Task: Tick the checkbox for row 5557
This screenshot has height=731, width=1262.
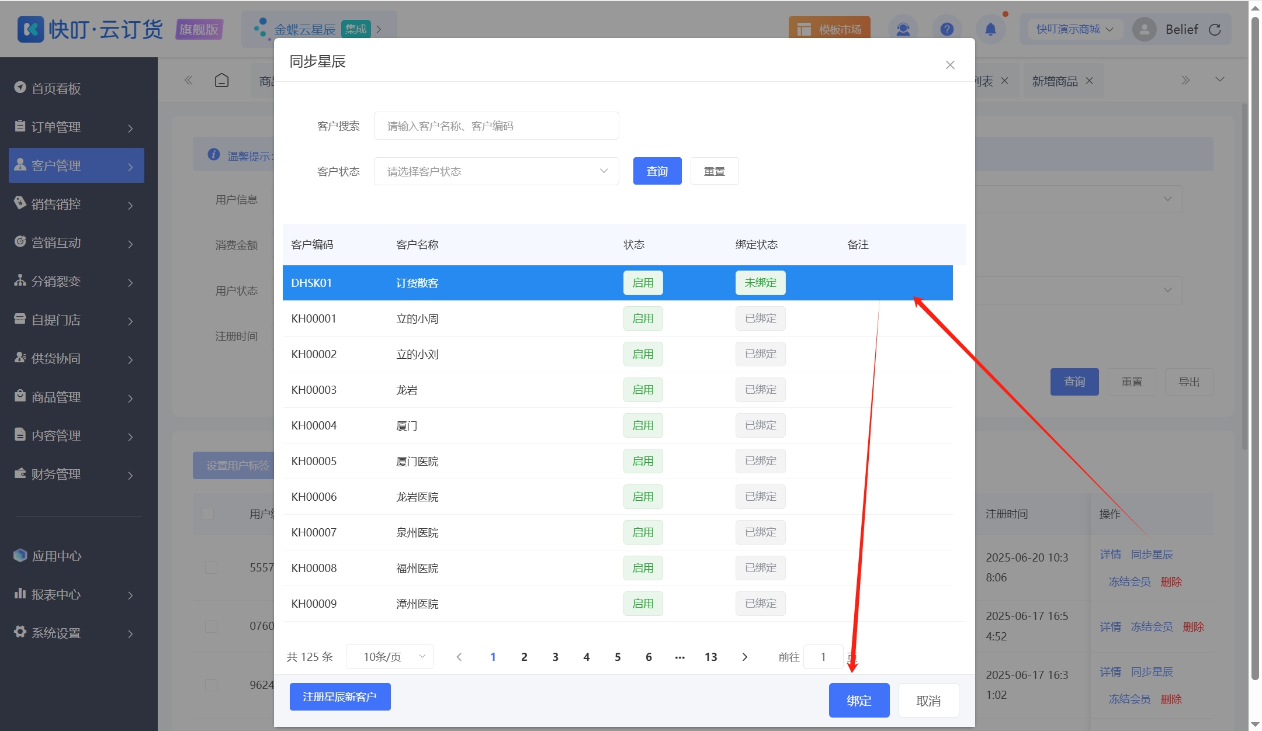Action: coord(211,567)
